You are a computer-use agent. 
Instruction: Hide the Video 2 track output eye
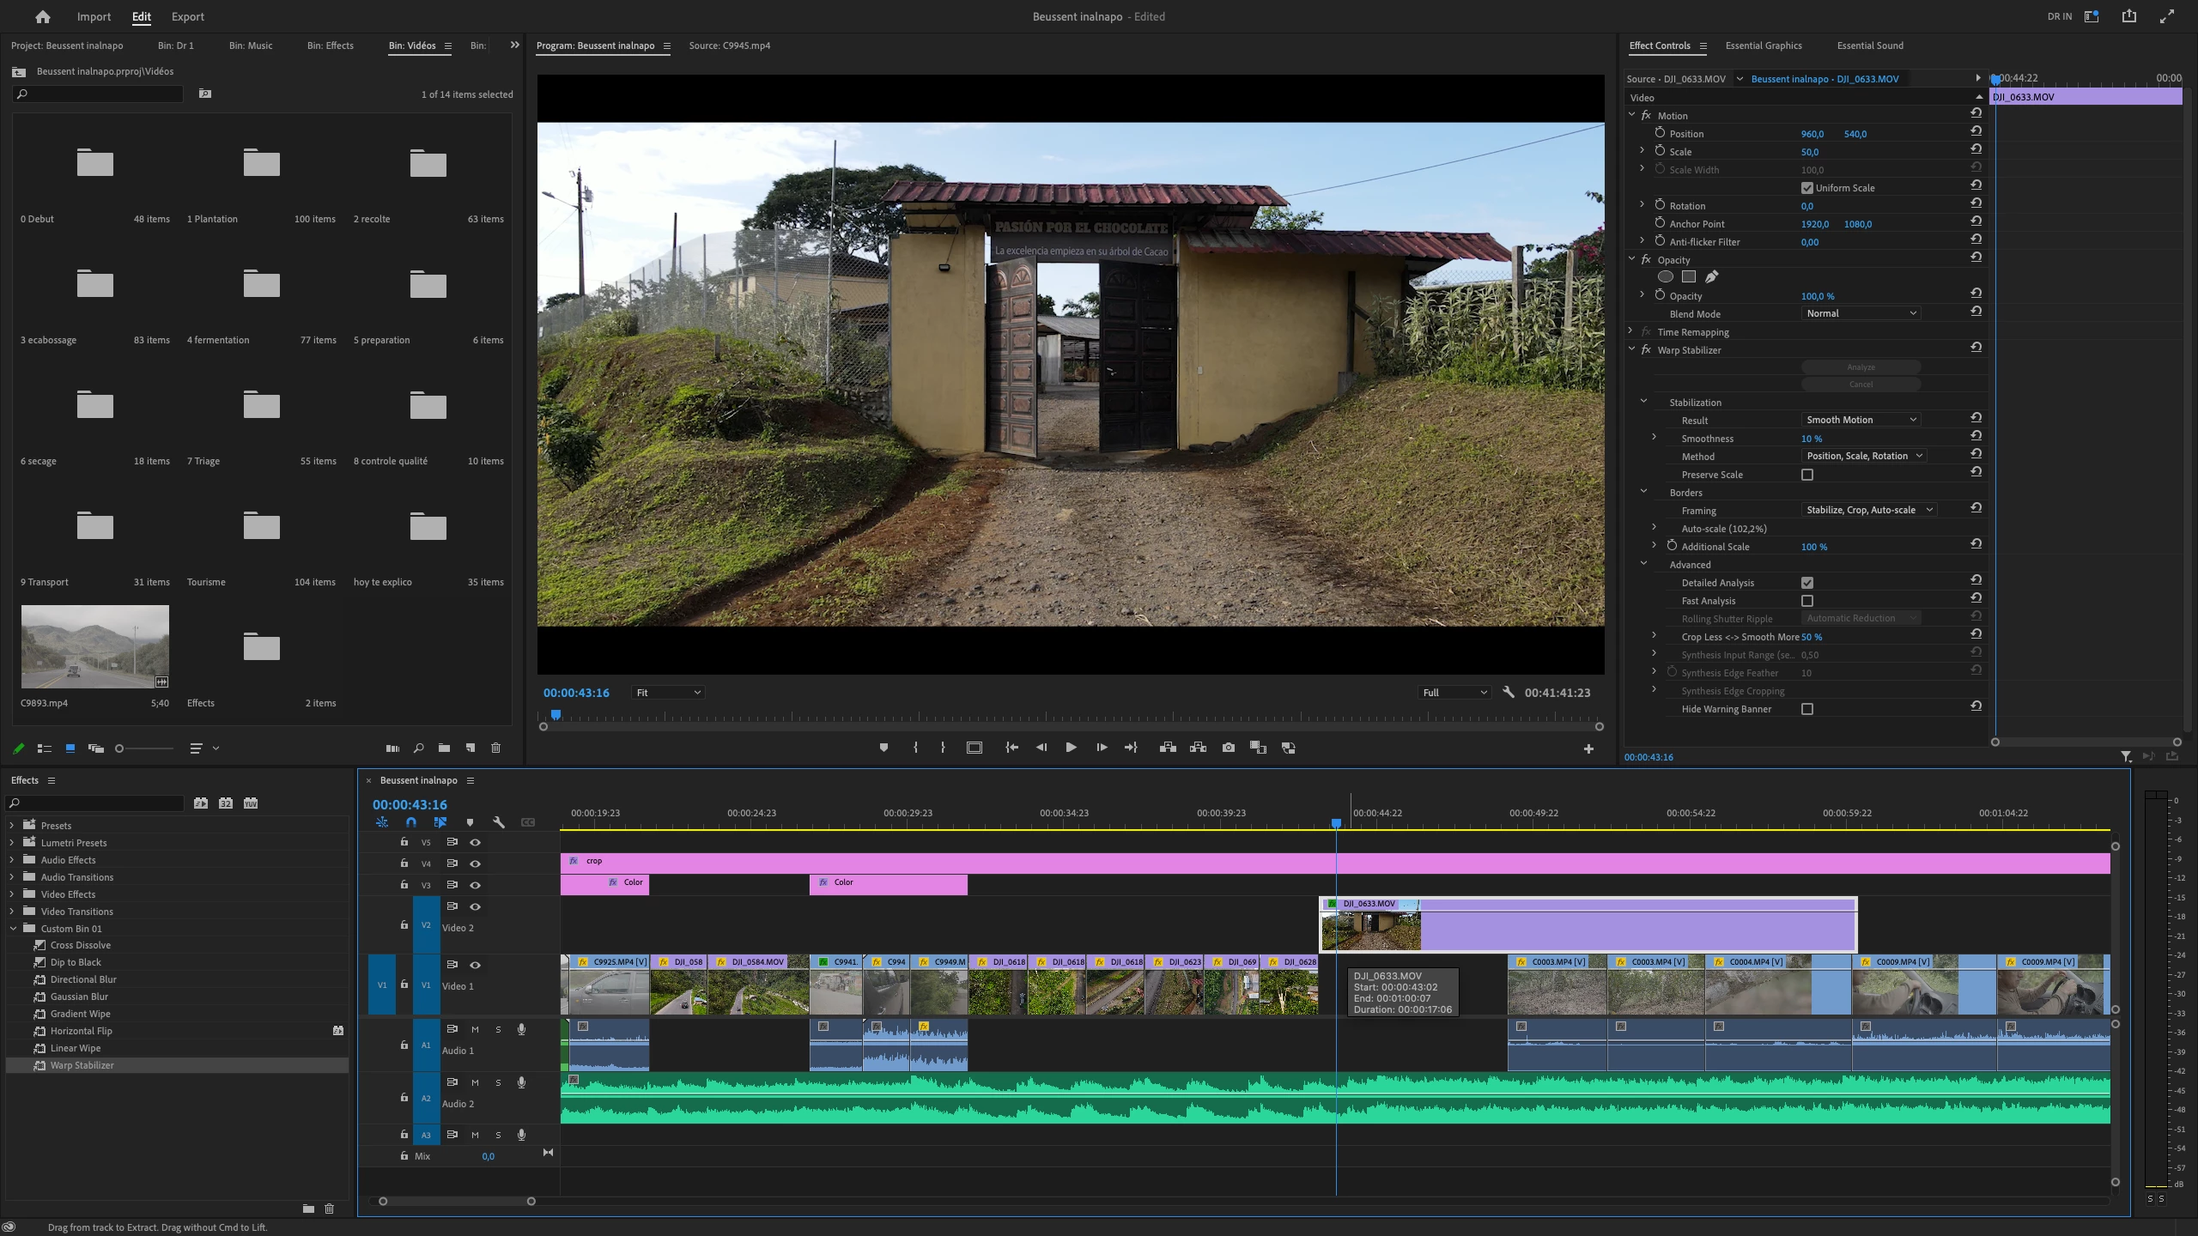[475, 906]
